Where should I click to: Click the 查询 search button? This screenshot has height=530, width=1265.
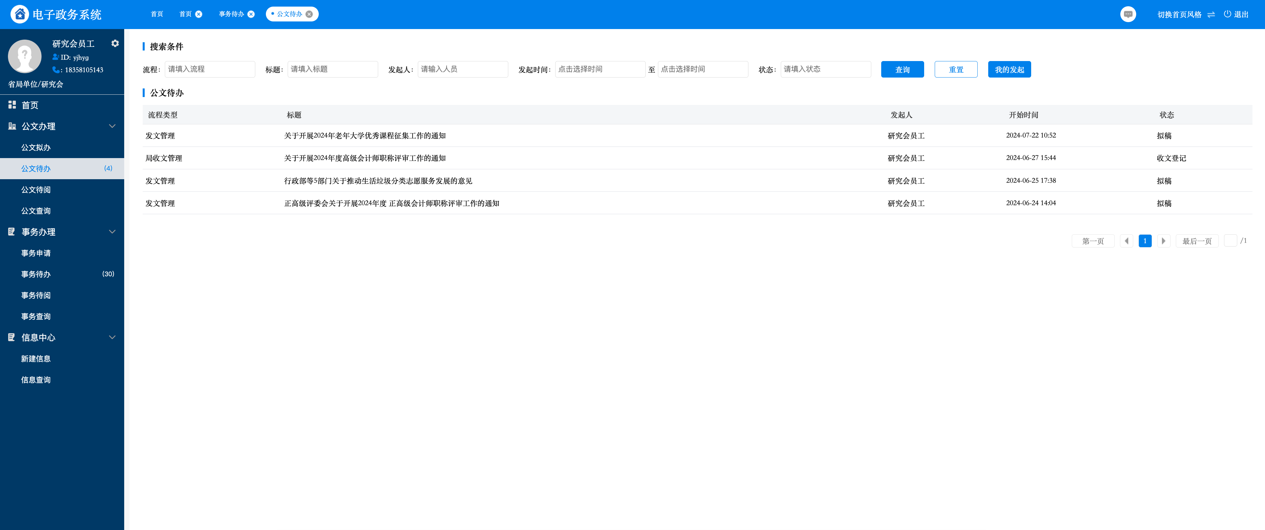(902, 69)
